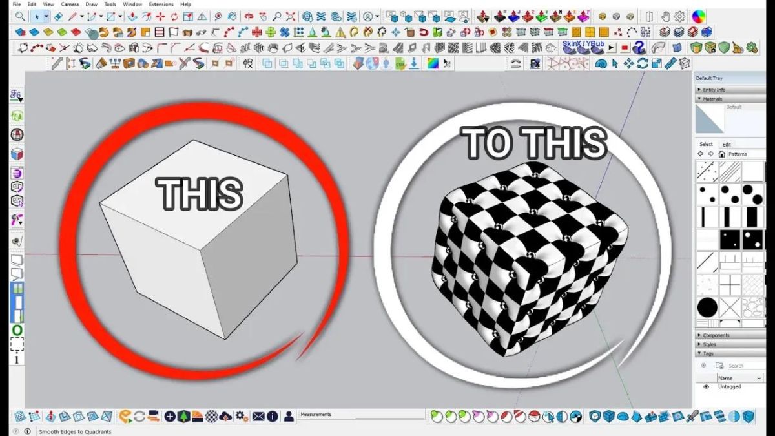Viewport: 775px width, 436px height.
Task: Open the search magnifier in the toolbar
Action: [x=20, y=16]
